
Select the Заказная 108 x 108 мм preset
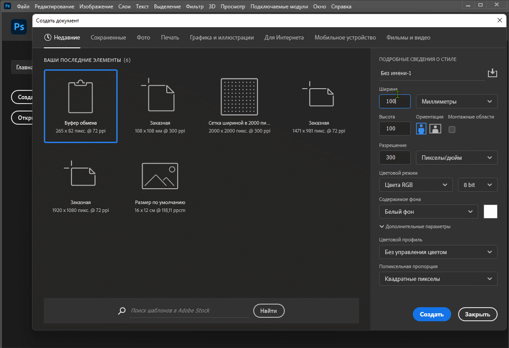160,106
